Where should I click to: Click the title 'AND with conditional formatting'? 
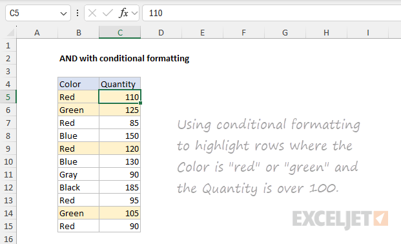tap(124, 59)
